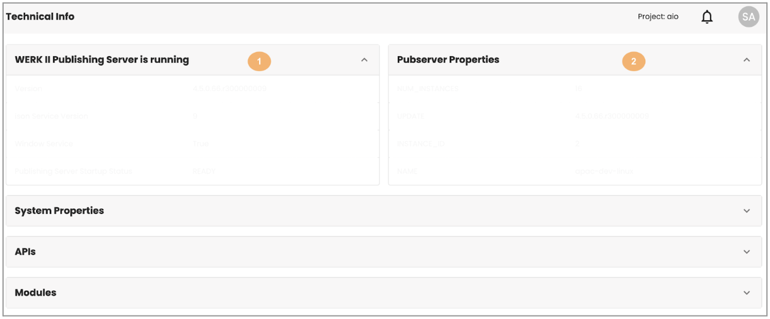Open the notifications bell
This screenshot has height=319, width=770.
point(707,18)
